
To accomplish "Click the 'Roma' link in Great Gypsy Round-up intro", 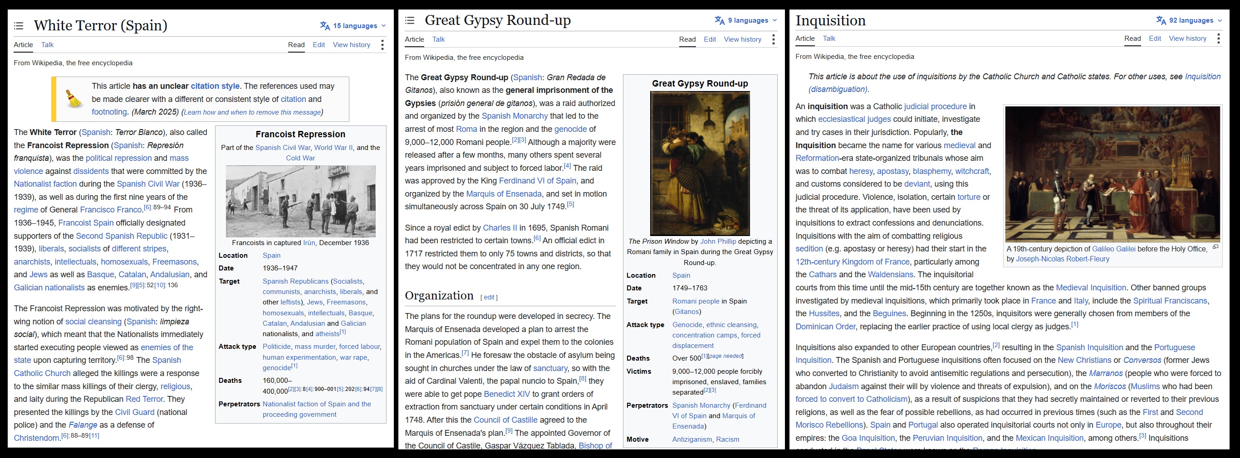I will point(466,129).
